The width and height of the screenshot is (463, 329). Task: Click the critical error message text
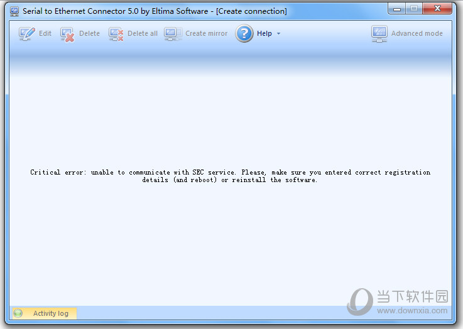pyautogui.click(x=231, y=176)
